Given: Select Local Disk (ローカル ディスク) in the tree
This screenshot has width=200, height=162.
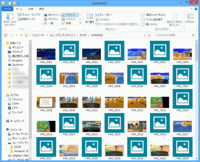Looking at the screenshot, I should pyautogui.click(x=18, y=134).
